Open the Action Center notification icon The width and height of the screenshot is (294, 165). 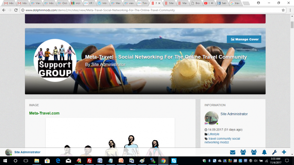[x=287, y=161]
